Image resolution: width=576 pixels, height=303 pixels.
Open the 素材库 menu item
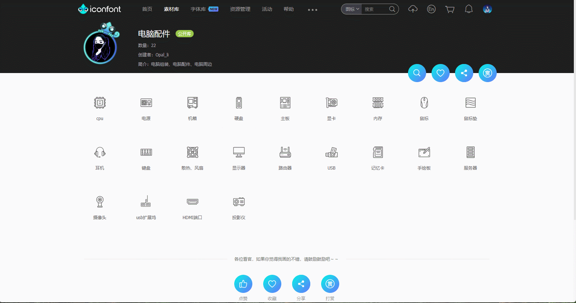(171, 9)
